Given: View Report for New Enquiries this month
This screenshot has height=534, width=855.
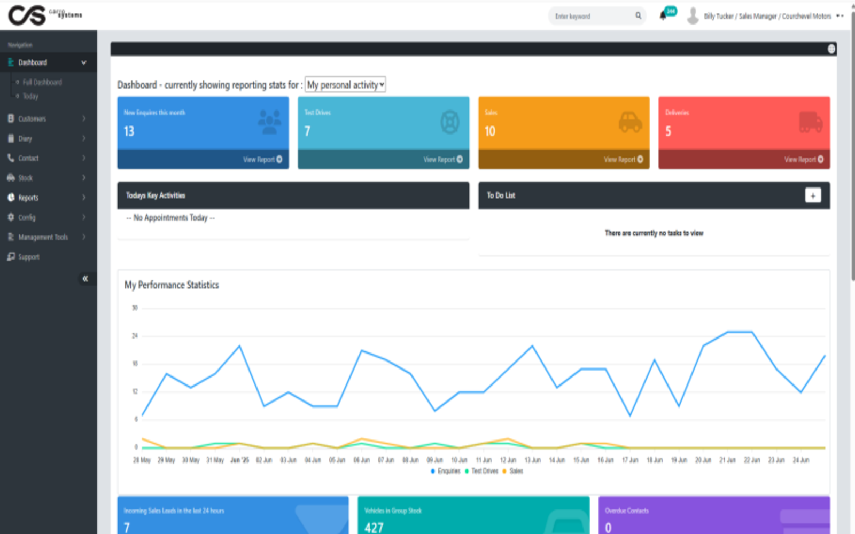Looking at the screenshot, I should coord(262,159).
